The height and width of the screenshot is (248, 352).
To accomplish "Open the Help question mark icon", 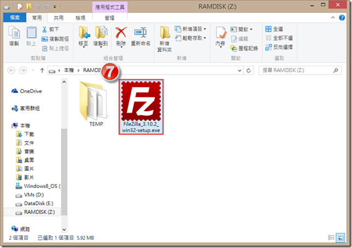I will [342, 18].
